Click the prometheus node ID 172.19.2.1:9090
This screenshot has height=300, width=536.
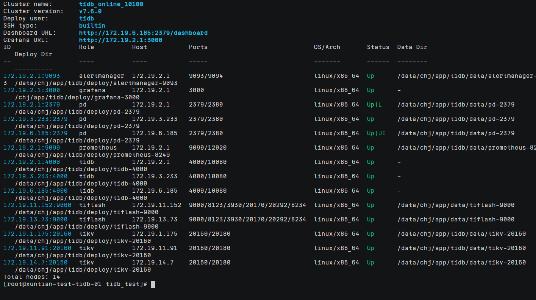pos(31,148)
